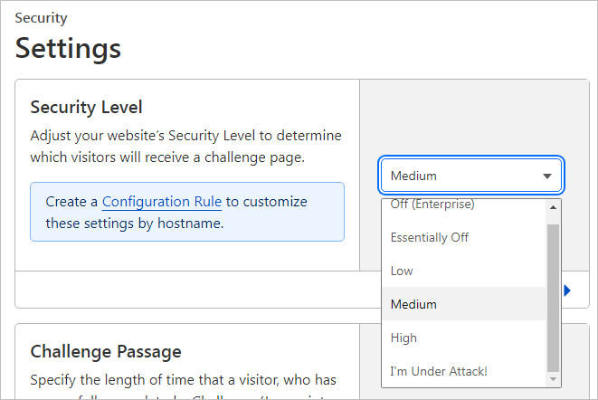The width and height of the screenshot is (598, 400).
Task: Click the Security Level description text
Action: tap(185, 146)
